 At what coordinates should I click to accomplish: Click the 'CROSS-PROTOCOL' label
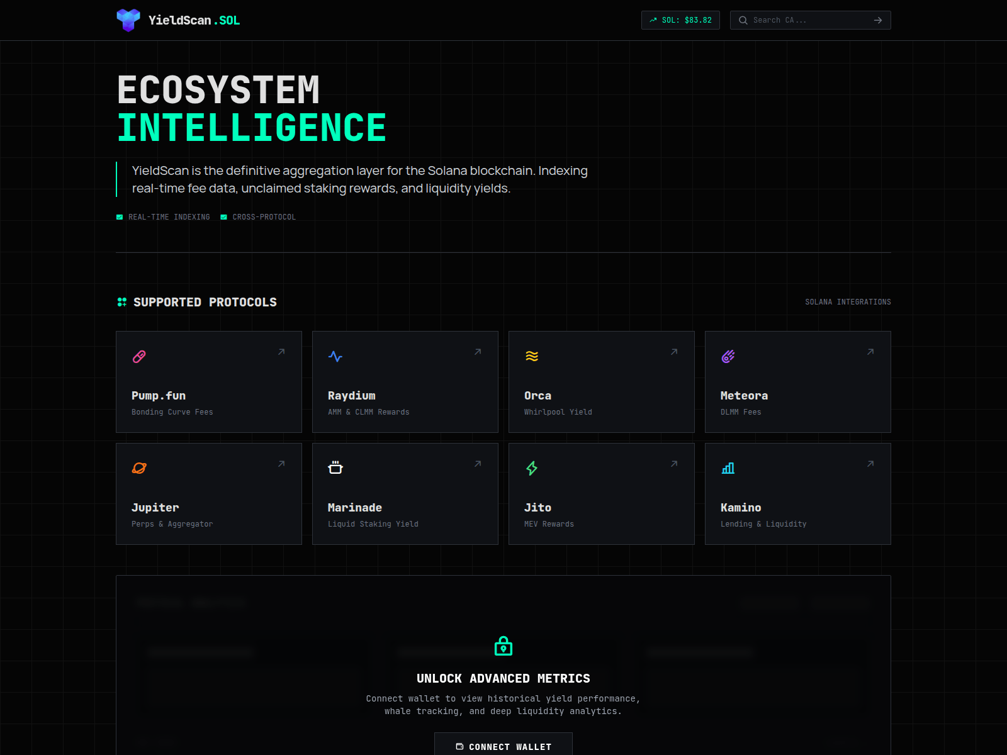(264, 217)
